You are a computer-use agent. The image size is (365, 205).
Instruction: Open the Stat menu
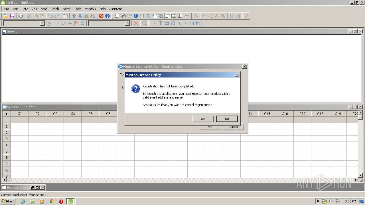[x=44, y=9]
